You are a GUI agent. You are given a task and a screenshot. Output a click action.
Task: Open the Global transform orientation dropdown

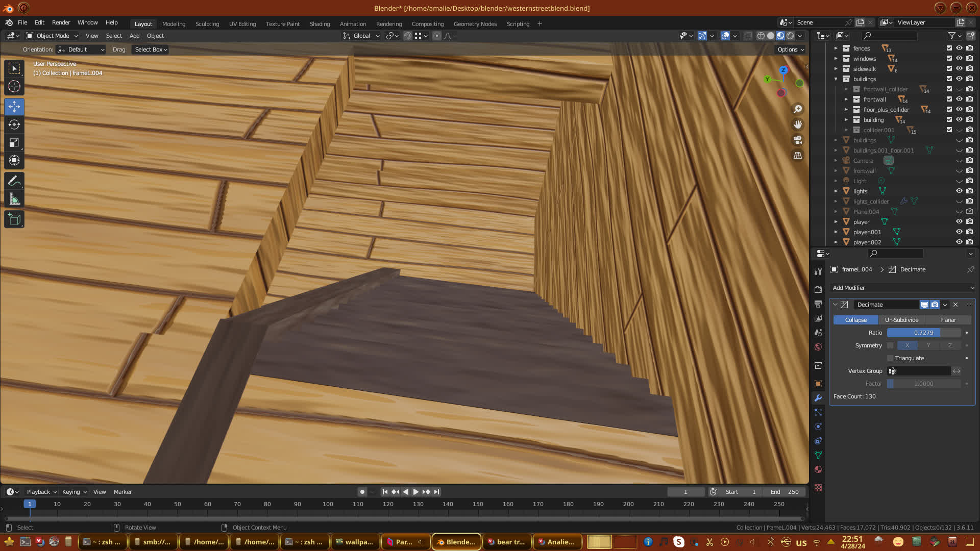pos(361,36)
